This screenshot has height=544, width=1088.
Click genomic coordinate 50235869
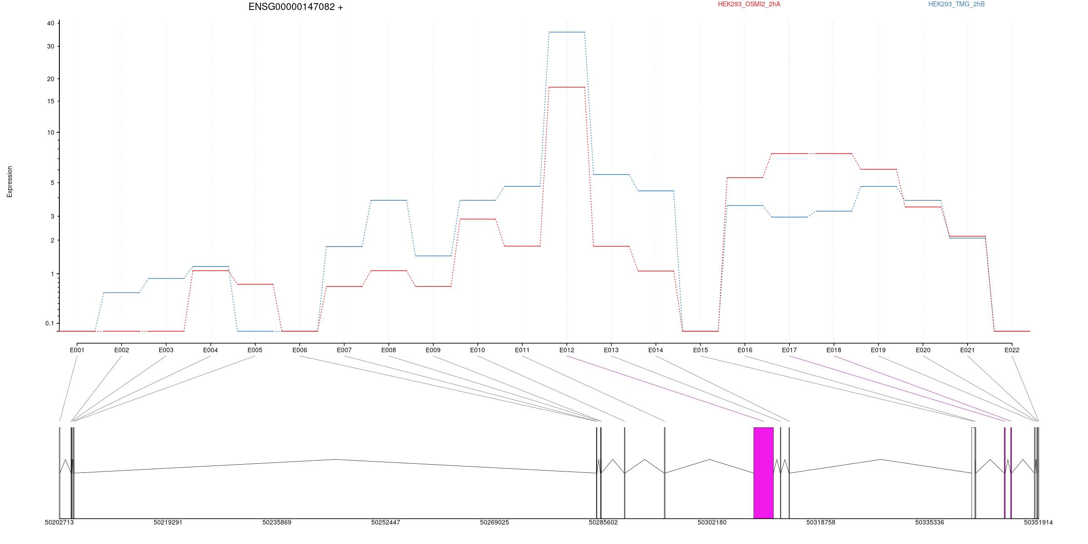277,522
